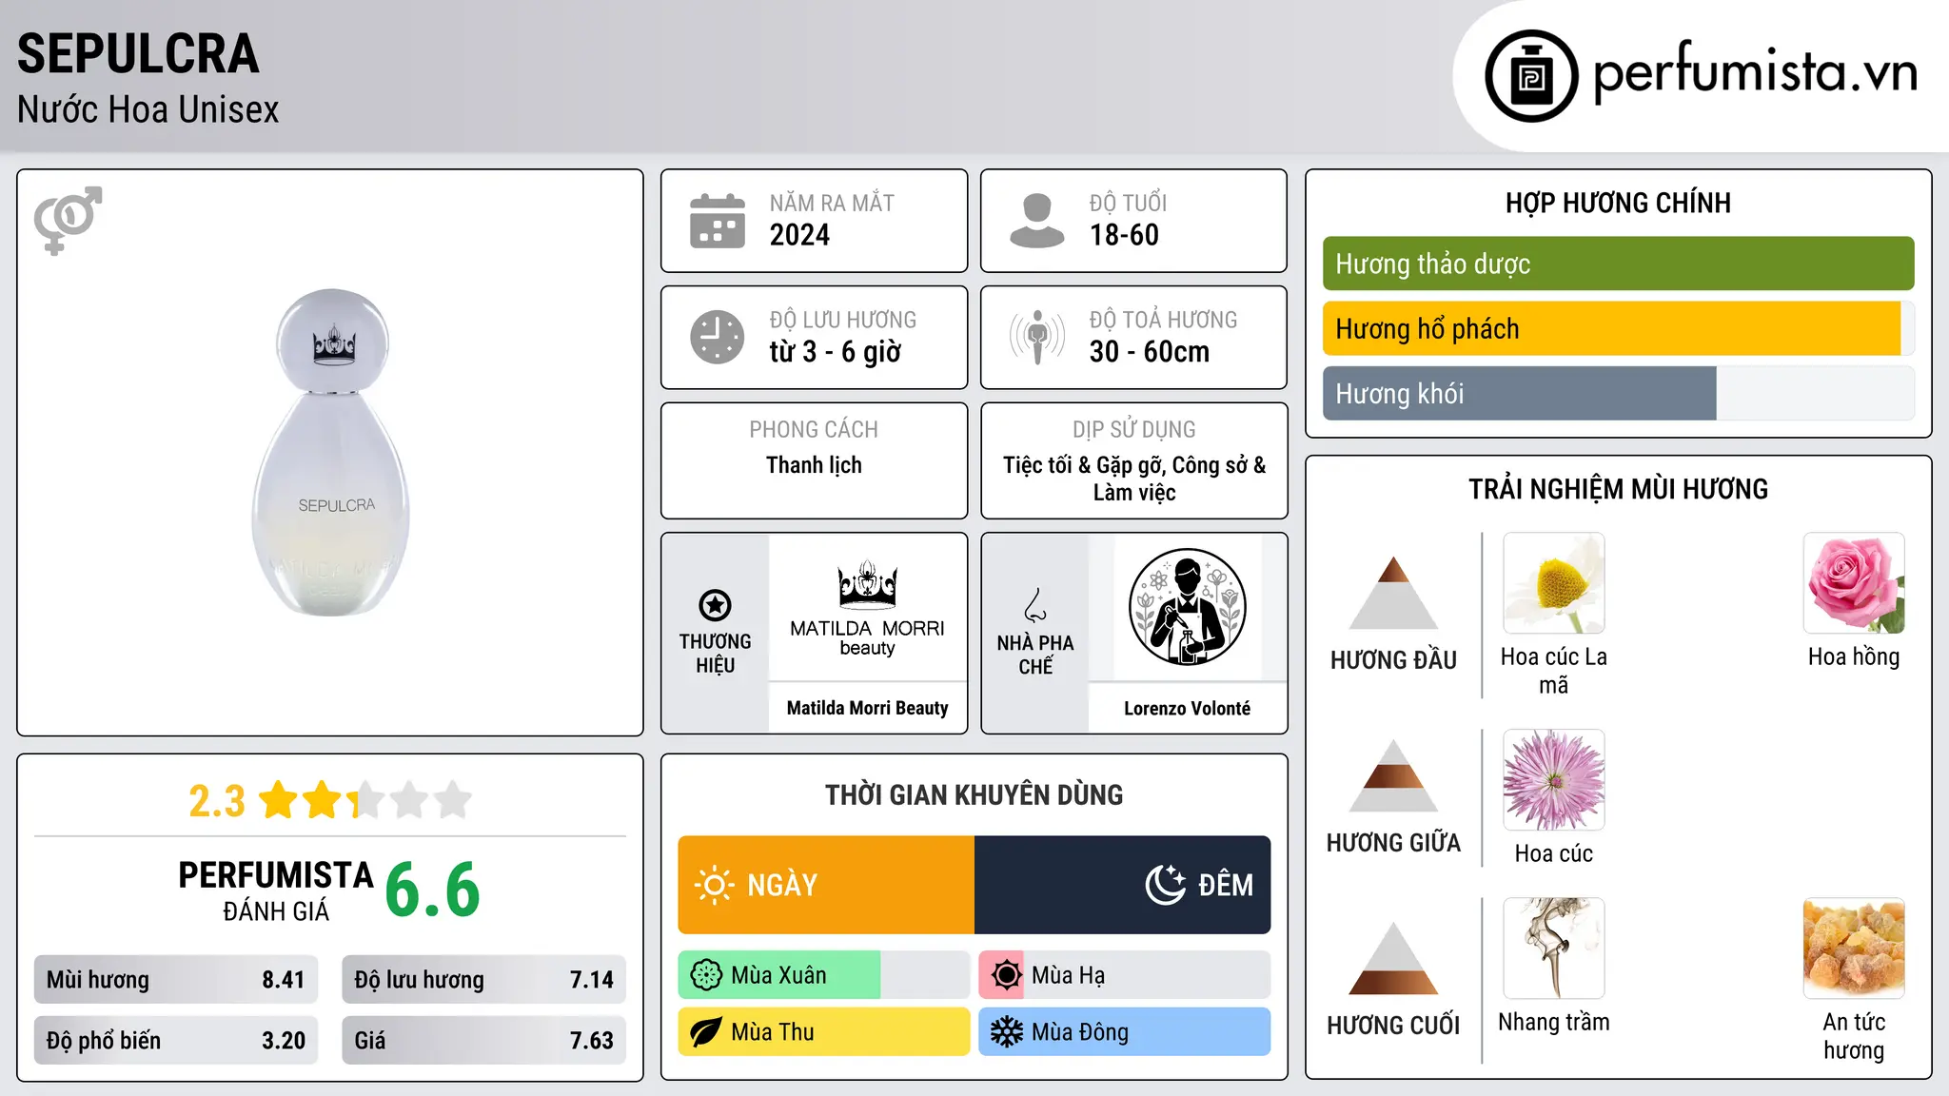The height and width of the screenshot is (1096, 1949).
Task: Click the Thời gian khuyên dùng heading
Action: coord(974,794)
